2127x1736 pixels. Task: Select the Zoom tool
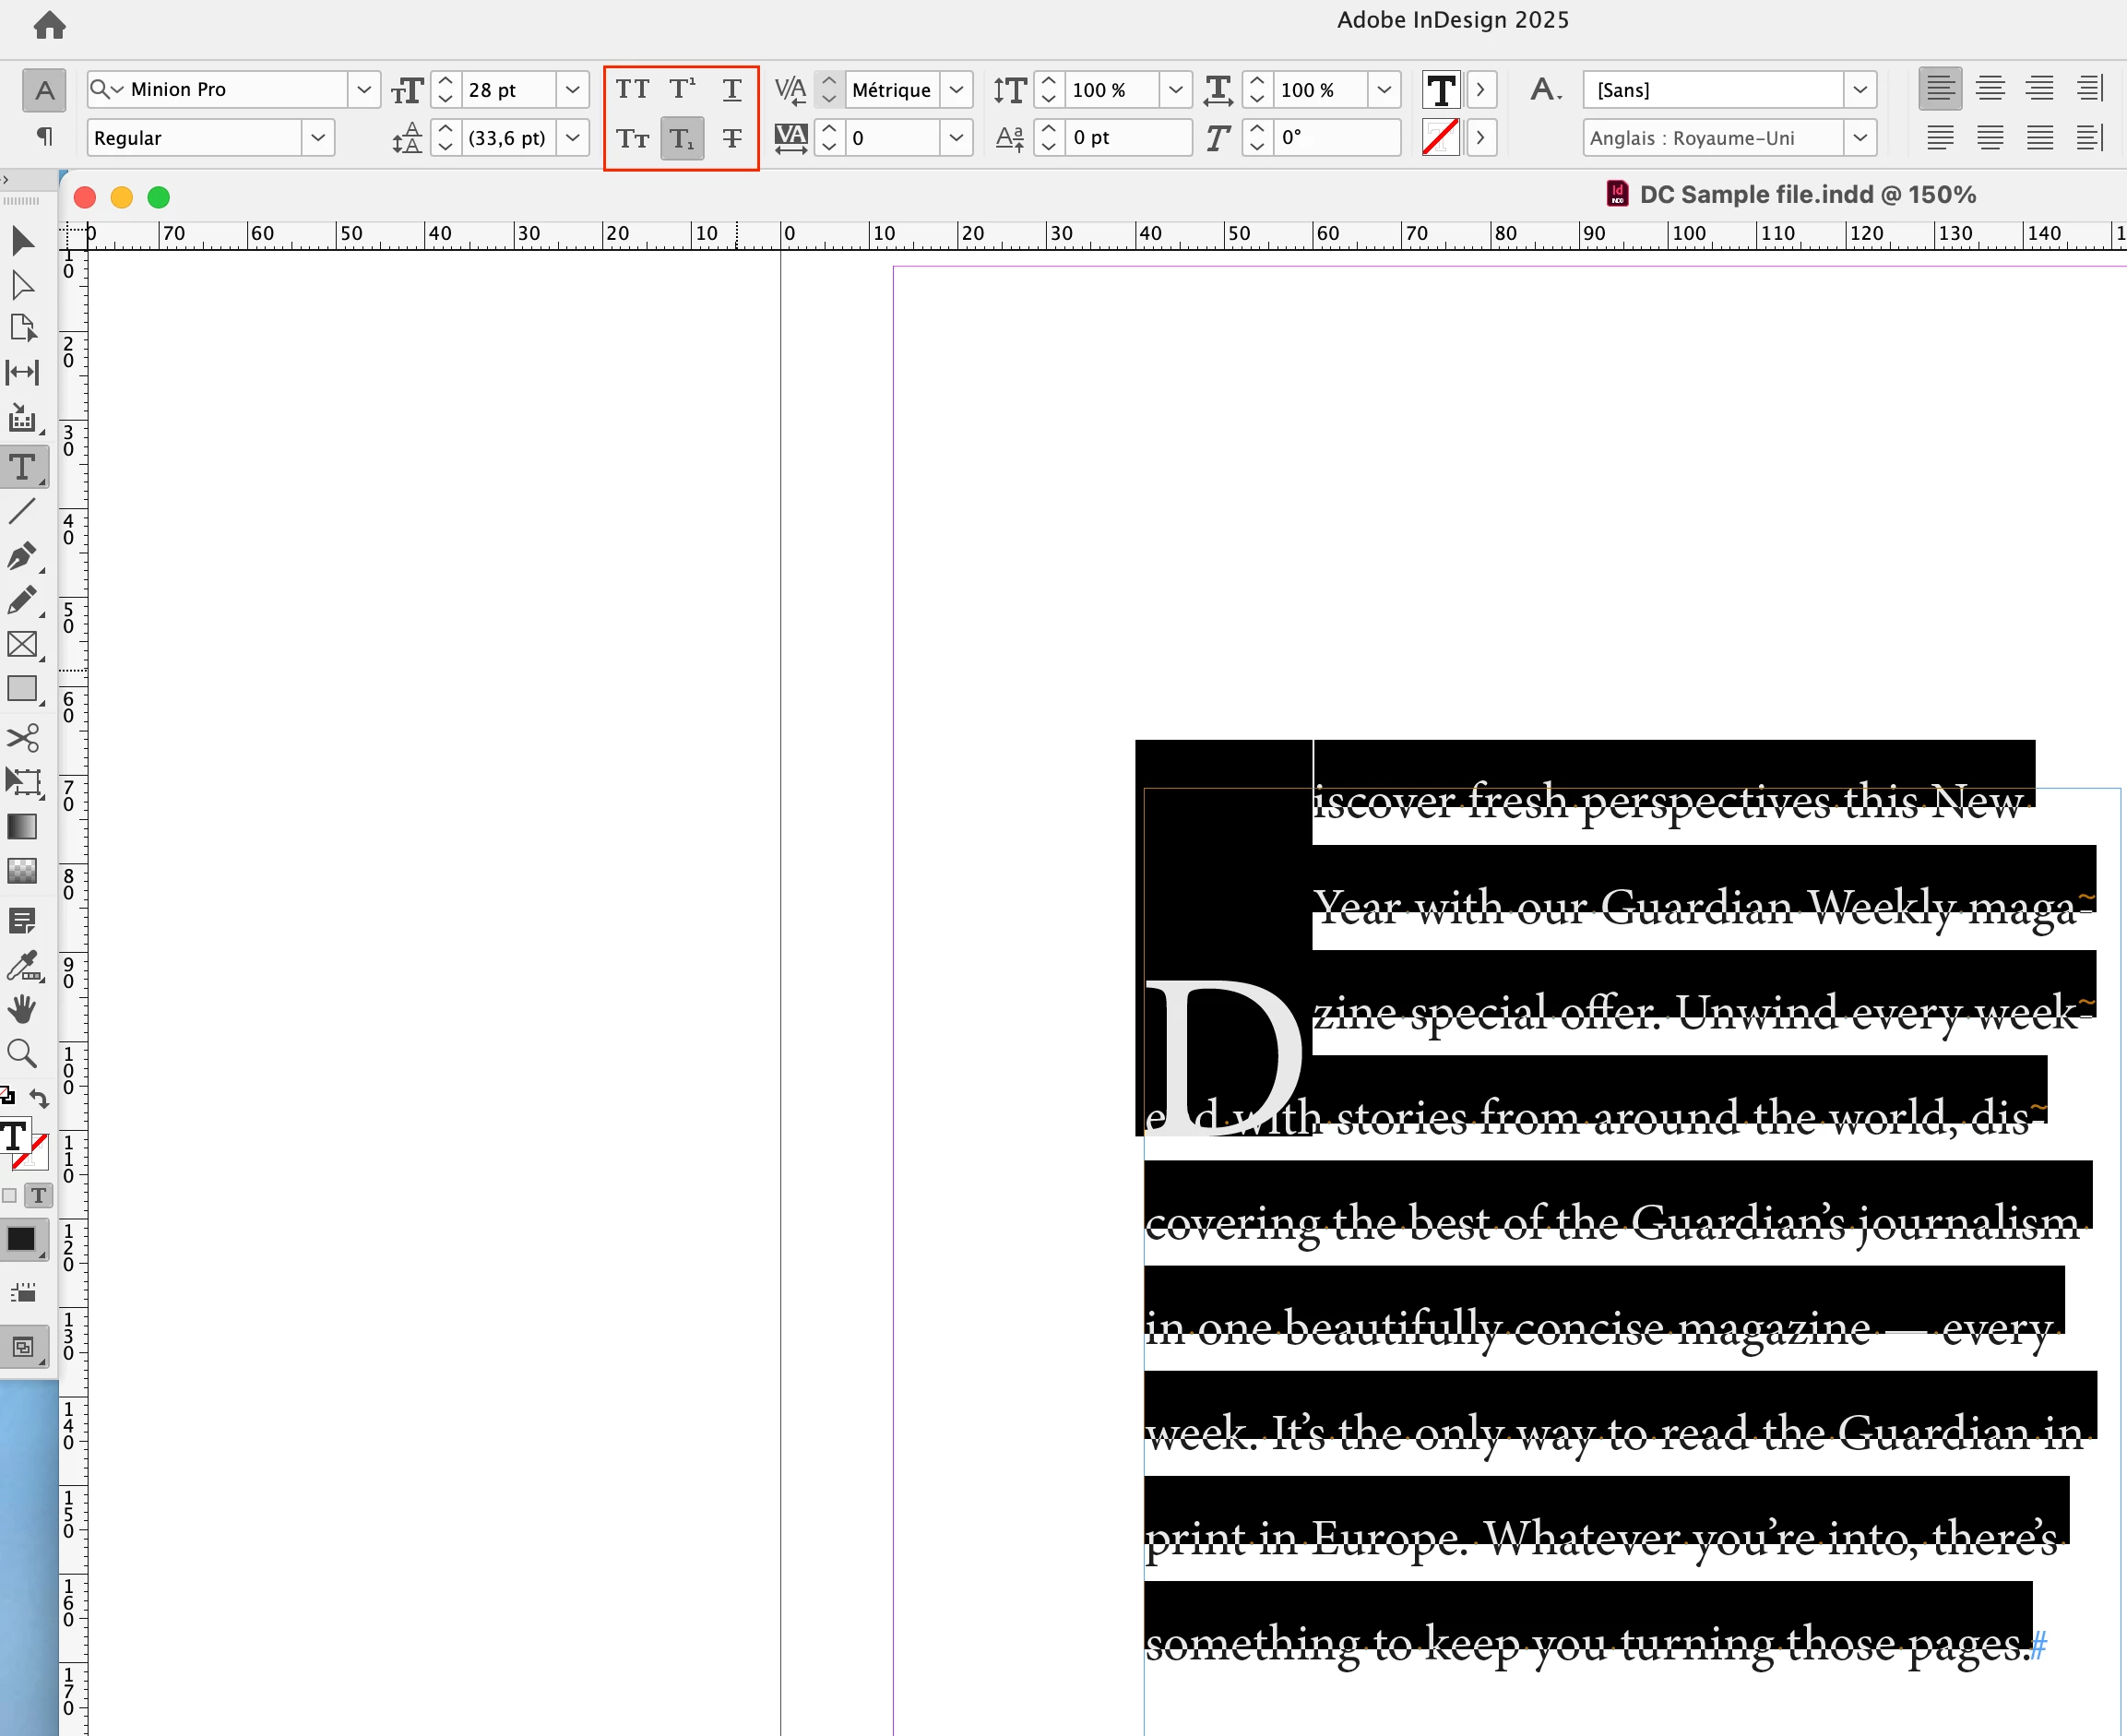click(x=22, y=1053)
